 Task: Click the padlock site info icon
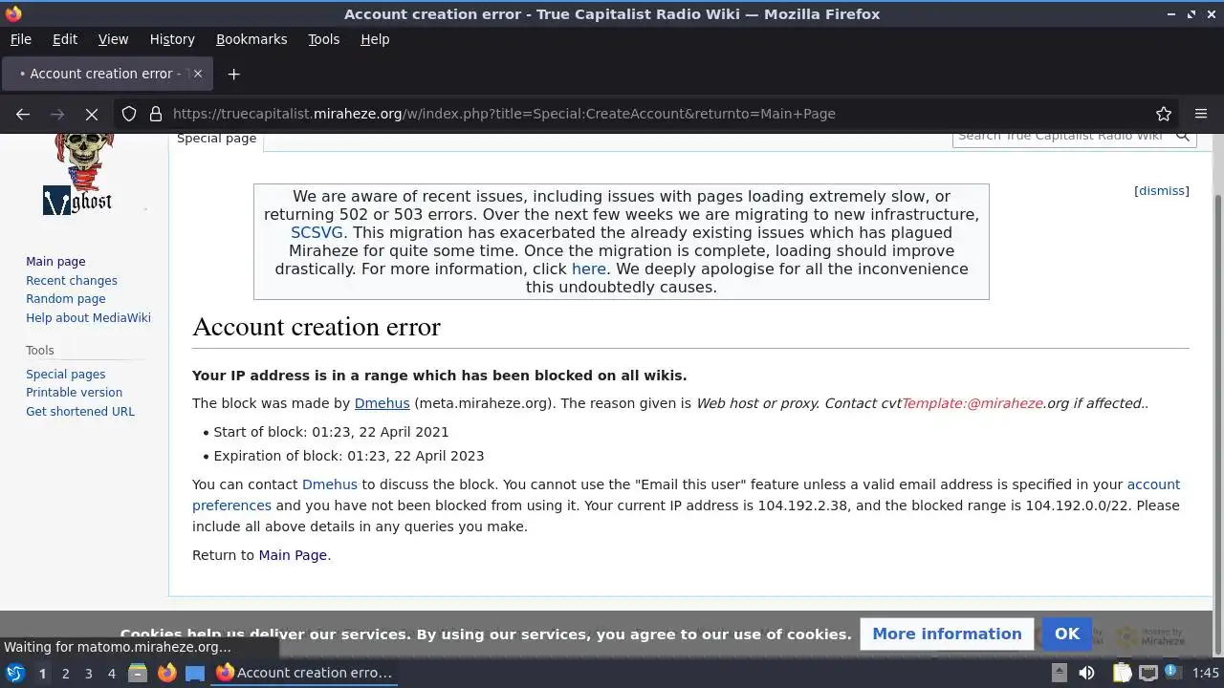point(156,114)
